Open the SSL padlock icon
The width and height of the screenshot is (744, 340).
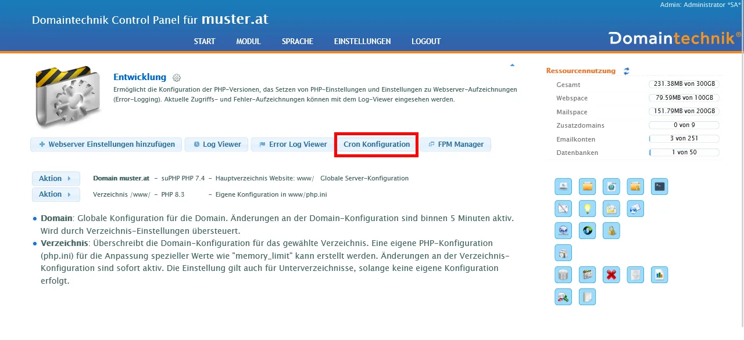point(610,230)
